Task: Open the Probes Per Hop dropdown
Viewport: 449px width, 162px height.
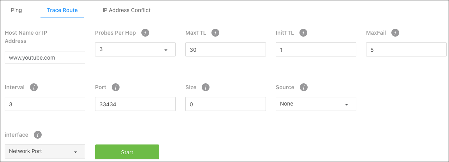Action: click(x=135, y=49)
